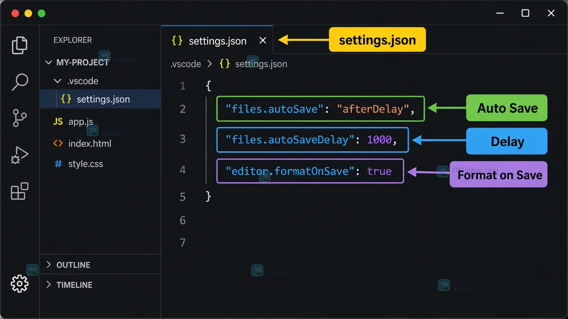Click the yellow minimize dot of window
Viewport: 568px width, 319px height.
pyautogui.click(x=28, y=13)
